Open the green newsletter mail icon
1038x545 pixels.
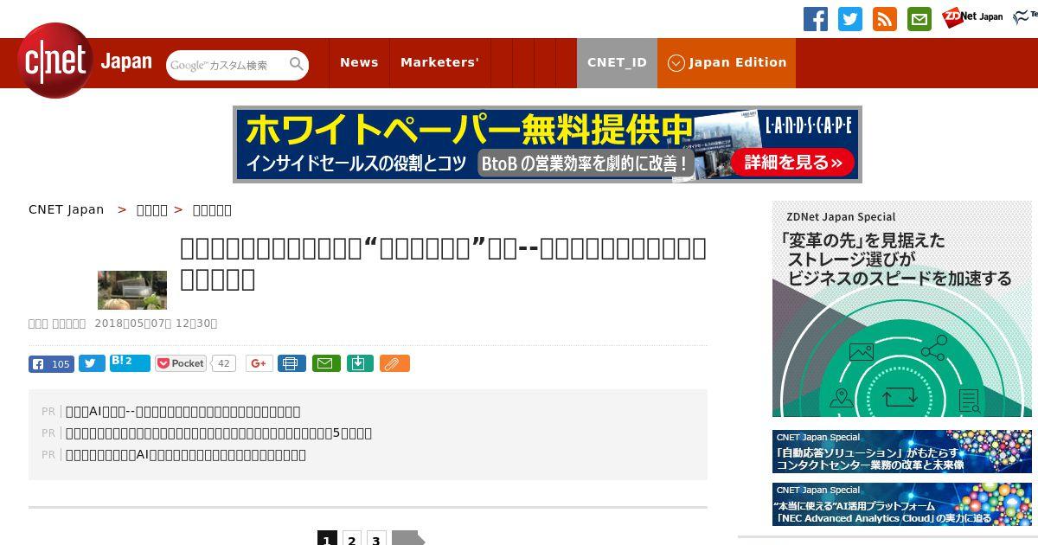click(x=919, y=19)
